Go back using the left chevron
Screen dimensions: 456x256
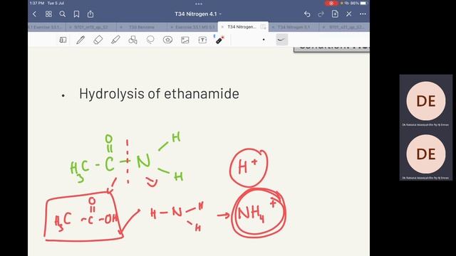click(34, 14)
